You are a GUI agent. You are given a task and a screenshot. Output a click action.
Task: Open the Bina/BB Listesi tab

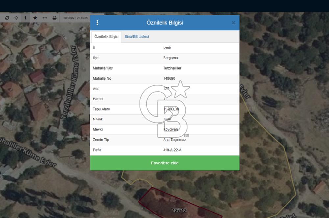(x=137, y=37)
